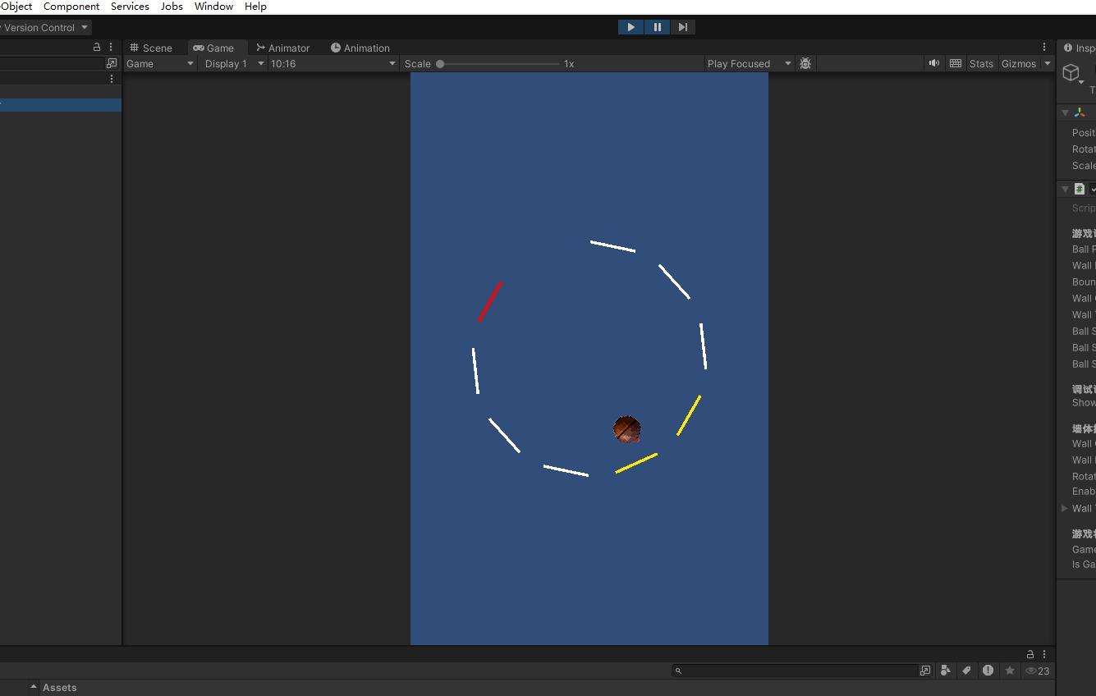Mute game audio with the speaker icon
Viewport: 1096px width, 696px height.
933,63
